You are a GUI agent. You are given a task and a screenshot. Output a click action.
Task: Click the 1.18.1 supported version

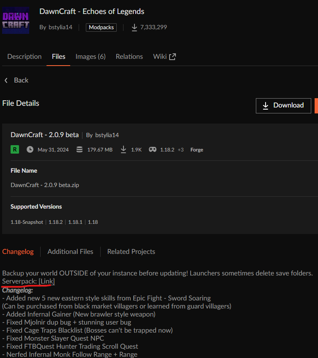pos(75,222)
